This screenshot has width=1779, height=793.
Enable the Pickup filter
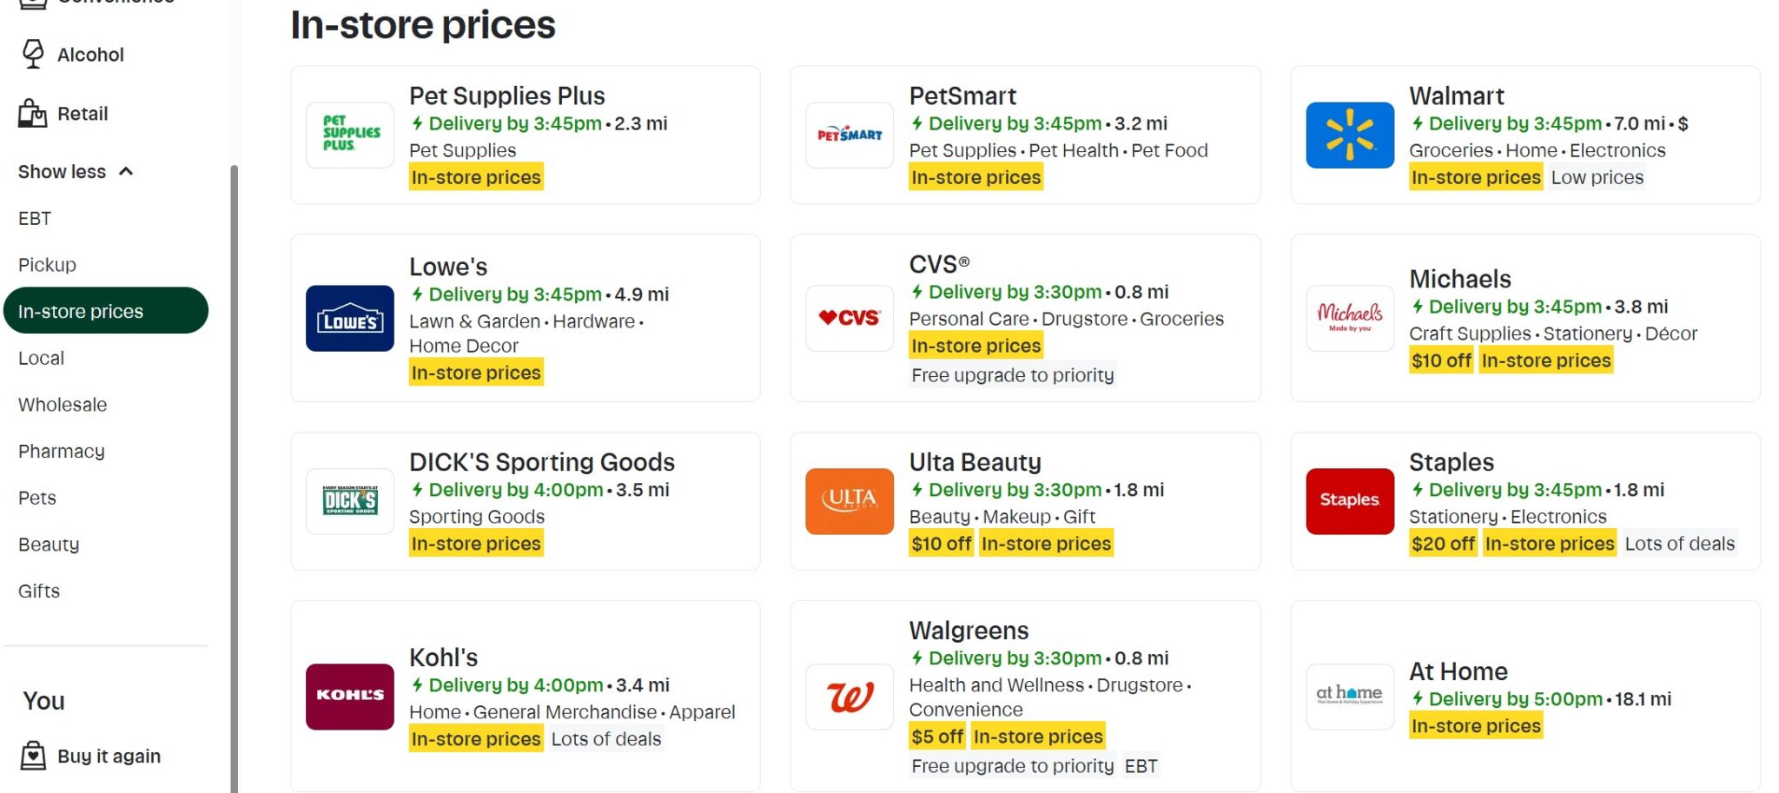(47, 265)
